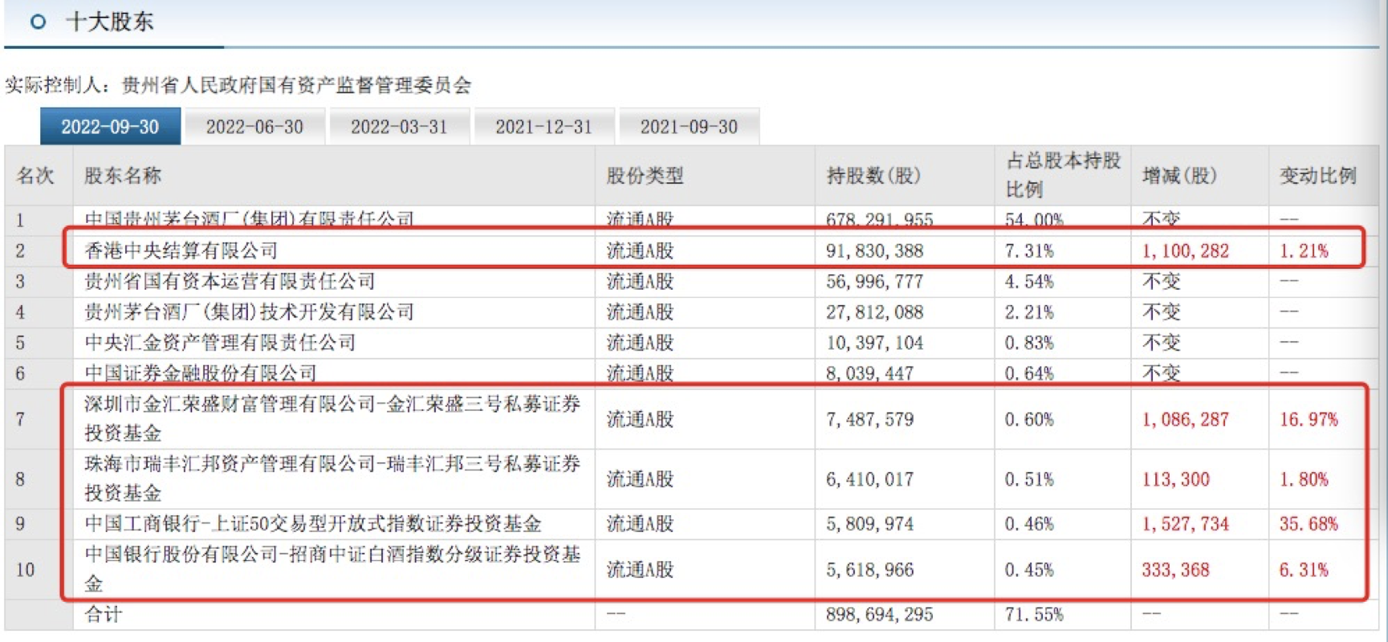Click the 0.83% ownership percentage
This screenshot has height=642, width=1388.
(x=1029, y=343)
